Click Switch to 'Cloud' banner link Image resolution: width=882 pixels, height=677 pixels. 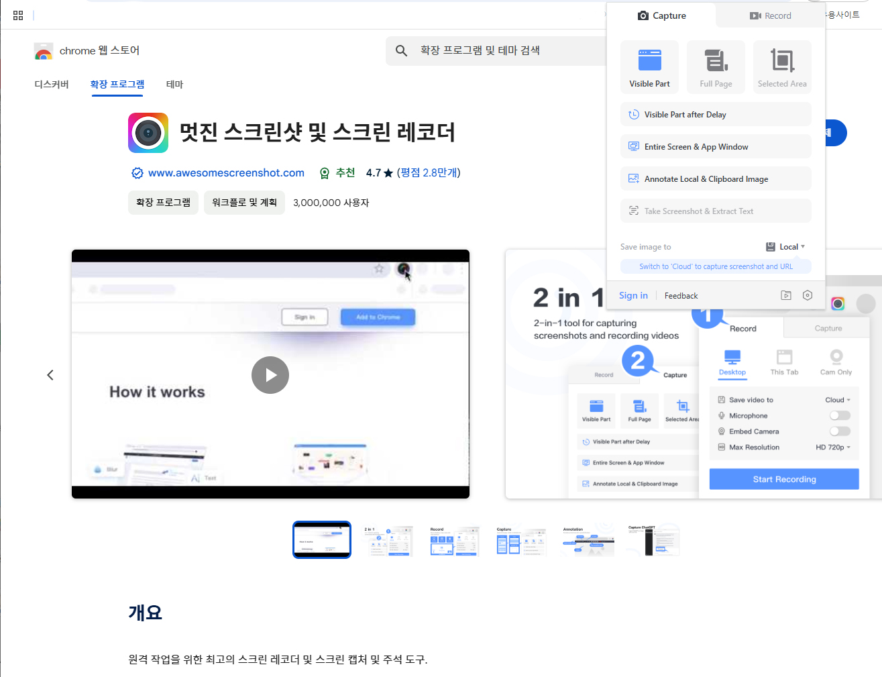716,266
